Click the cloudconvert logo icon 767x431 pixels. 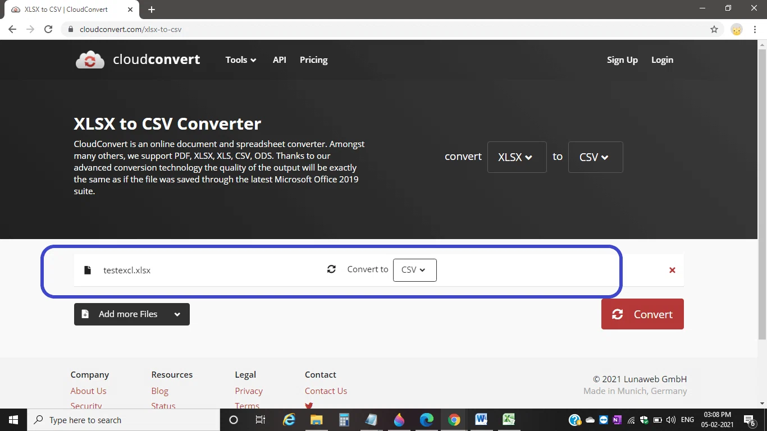tap(90, 60)
